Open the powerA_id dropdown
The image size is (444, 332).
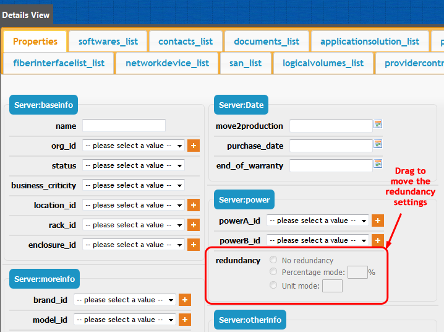[x=318, y=221]
